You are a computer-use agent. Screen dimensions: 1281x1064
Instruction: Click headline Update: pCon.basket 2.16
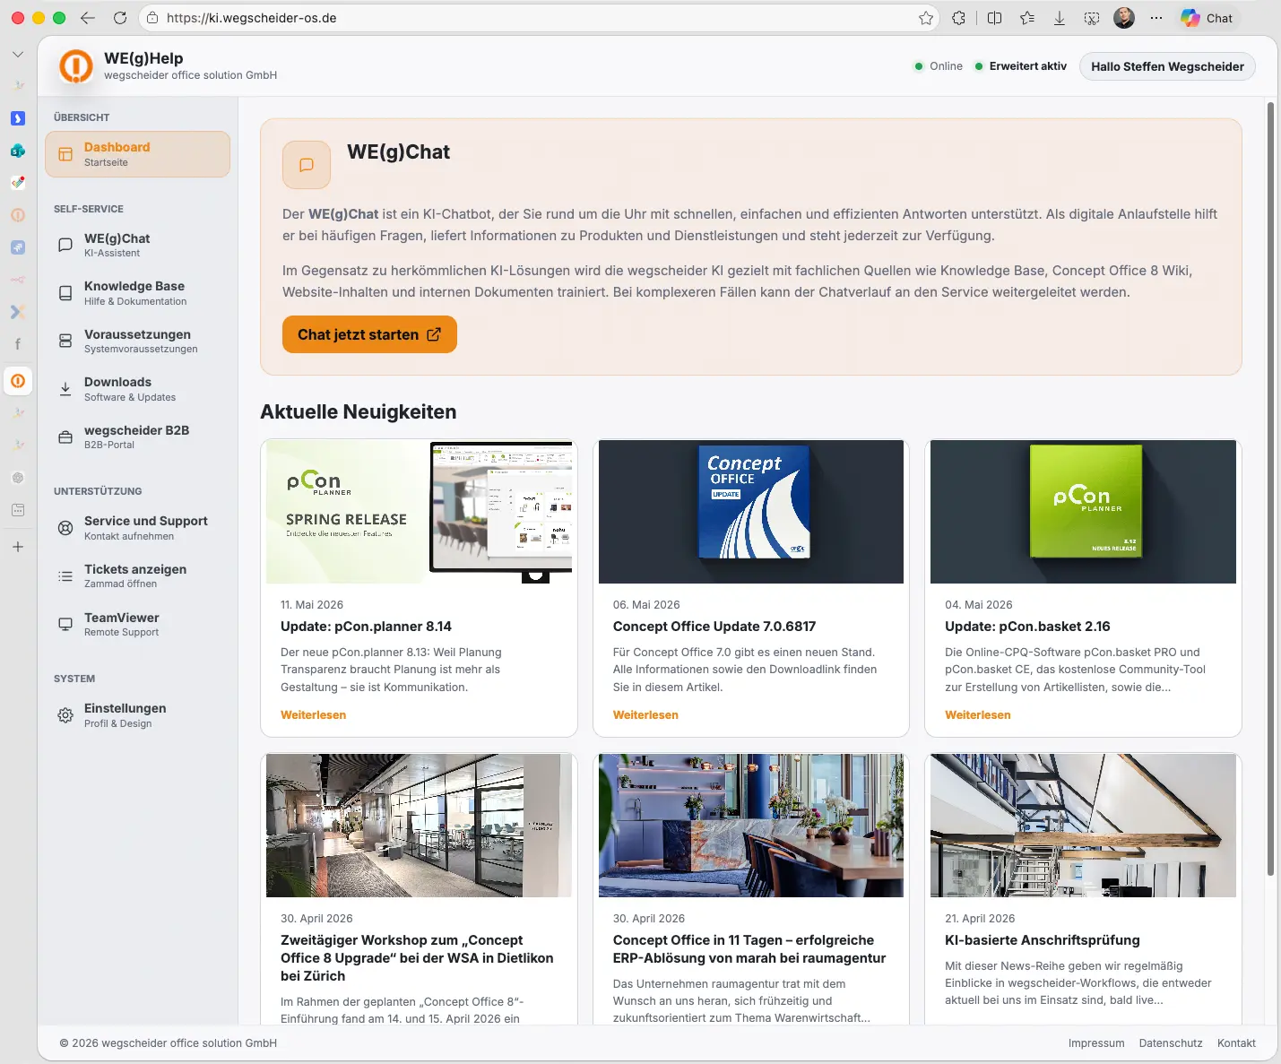click(1027, 627)
